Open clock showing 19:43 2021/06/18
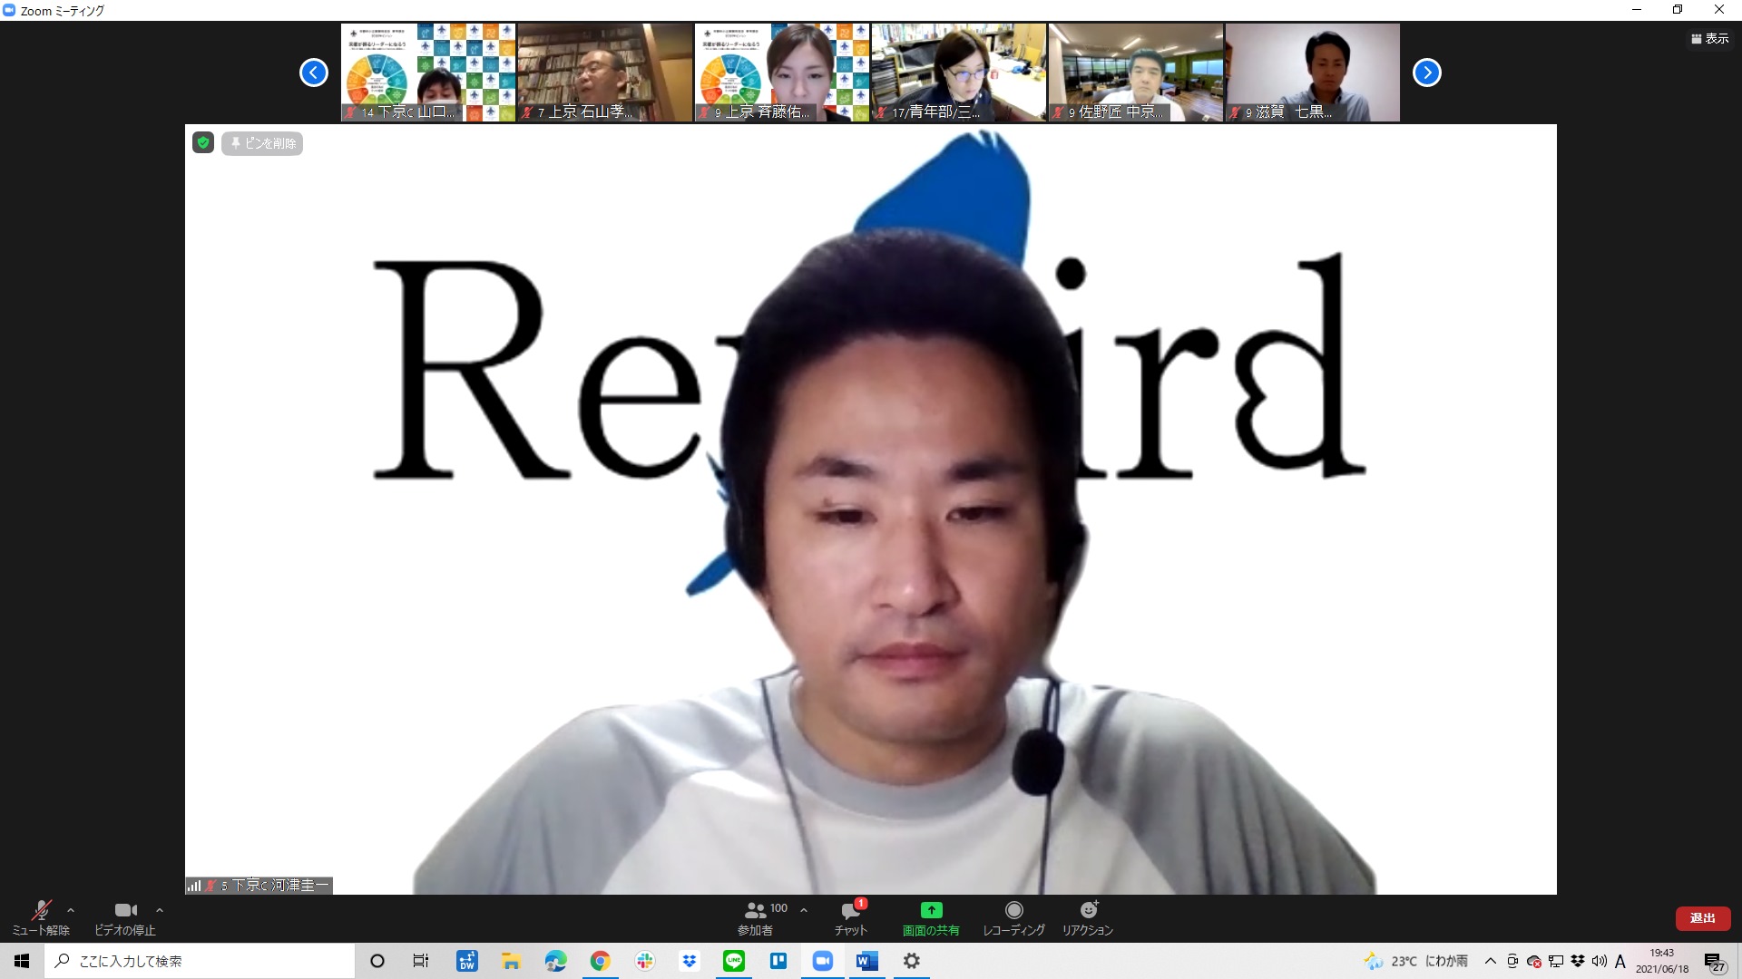The image size is (1742, 979). pos(1662,961)
